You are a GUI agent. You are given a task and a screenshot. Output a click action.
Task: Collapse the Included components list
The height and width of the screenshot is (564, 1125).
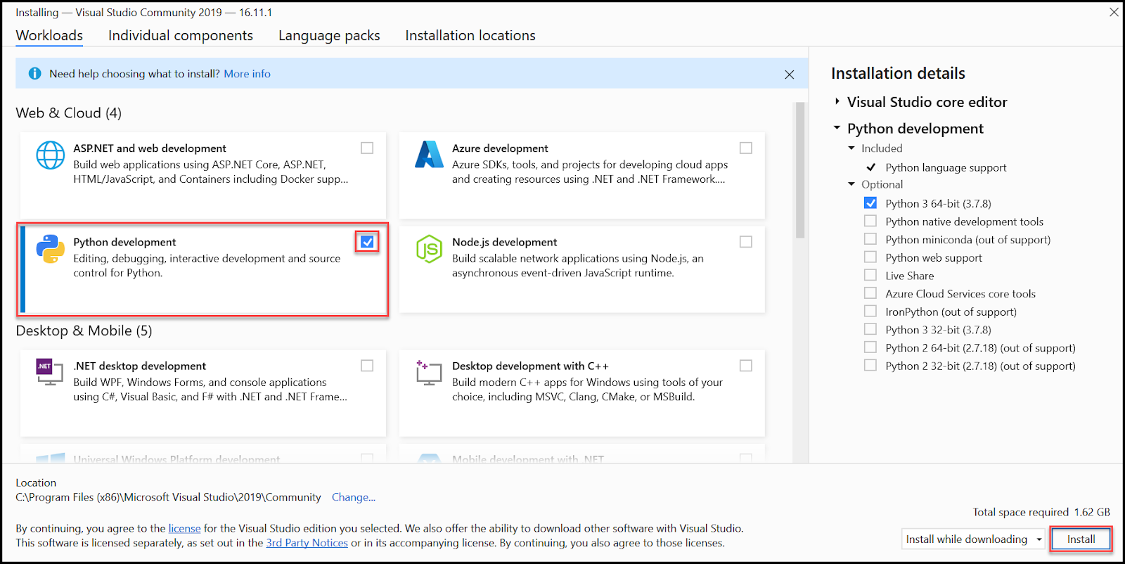[x=851, y=148]
